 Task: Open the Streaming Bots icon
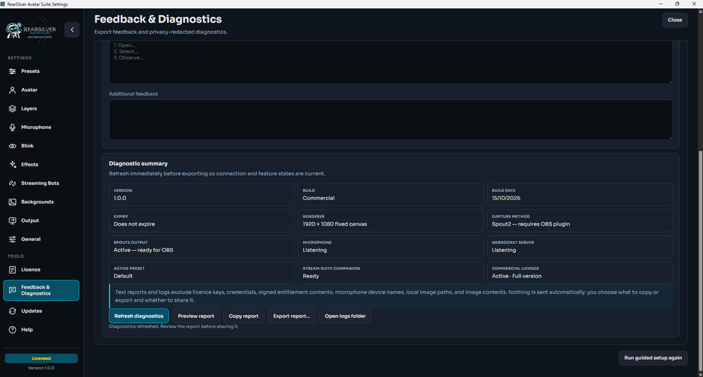pos(12,183)
